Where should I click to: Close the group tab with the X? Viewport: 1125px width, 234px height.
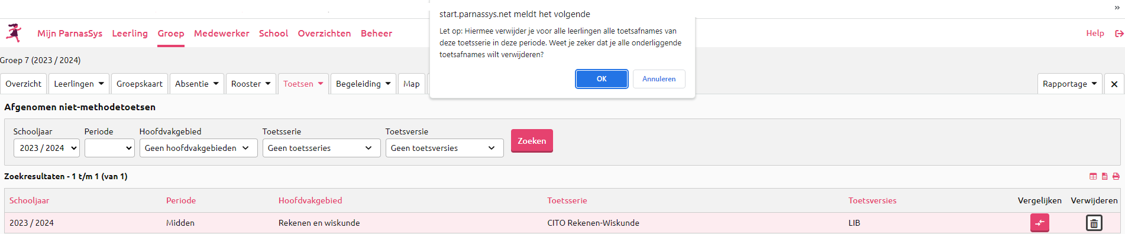[1114, 84]
